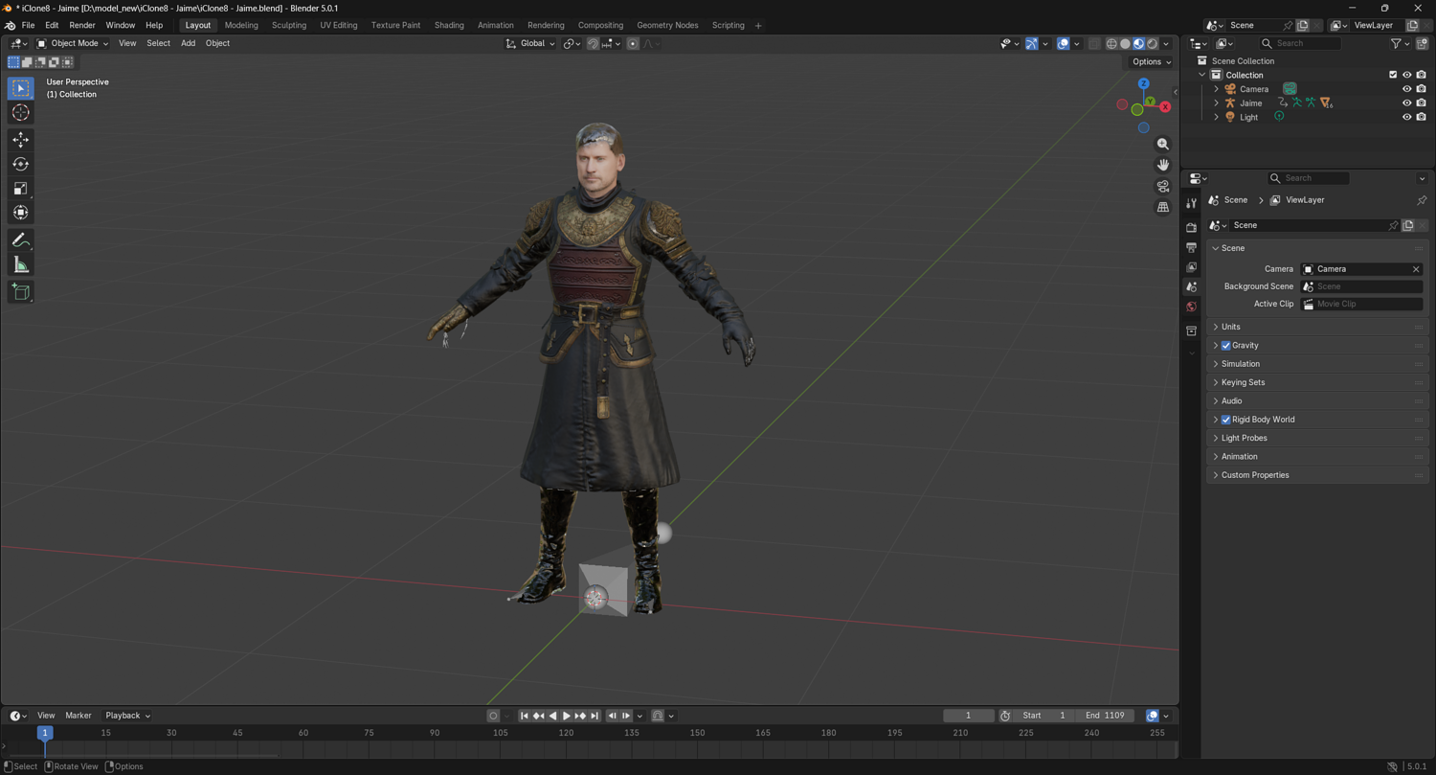Disable rendering of the Jaime object
This screenshot has width=1436, height=775.
click(x=1422, y=103)
